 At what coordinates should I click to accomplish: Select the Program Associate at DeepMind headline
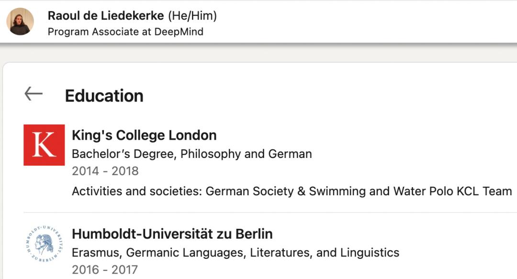click(x=125, y=32)
